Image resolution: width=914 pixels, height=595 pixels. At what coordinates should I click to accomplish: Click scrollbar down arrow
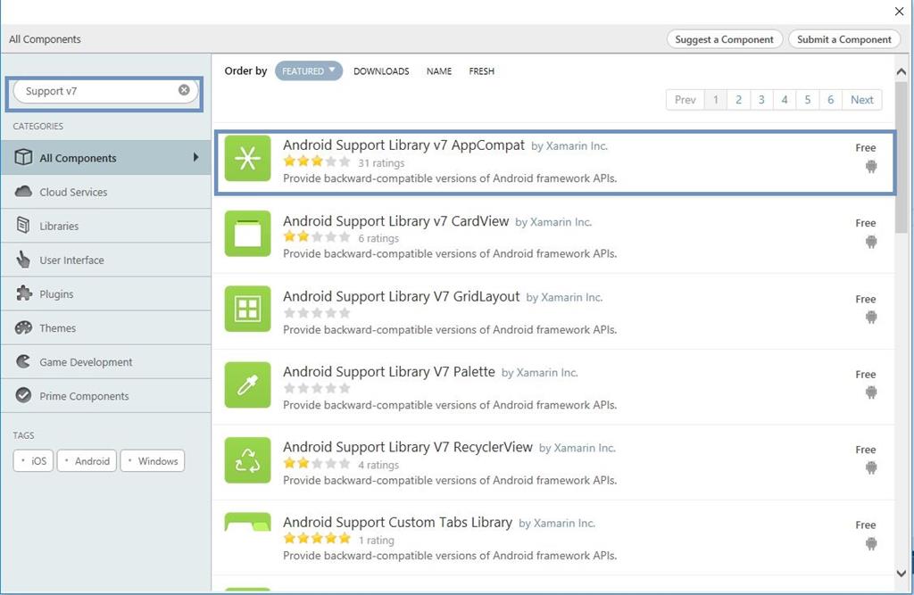902,573
